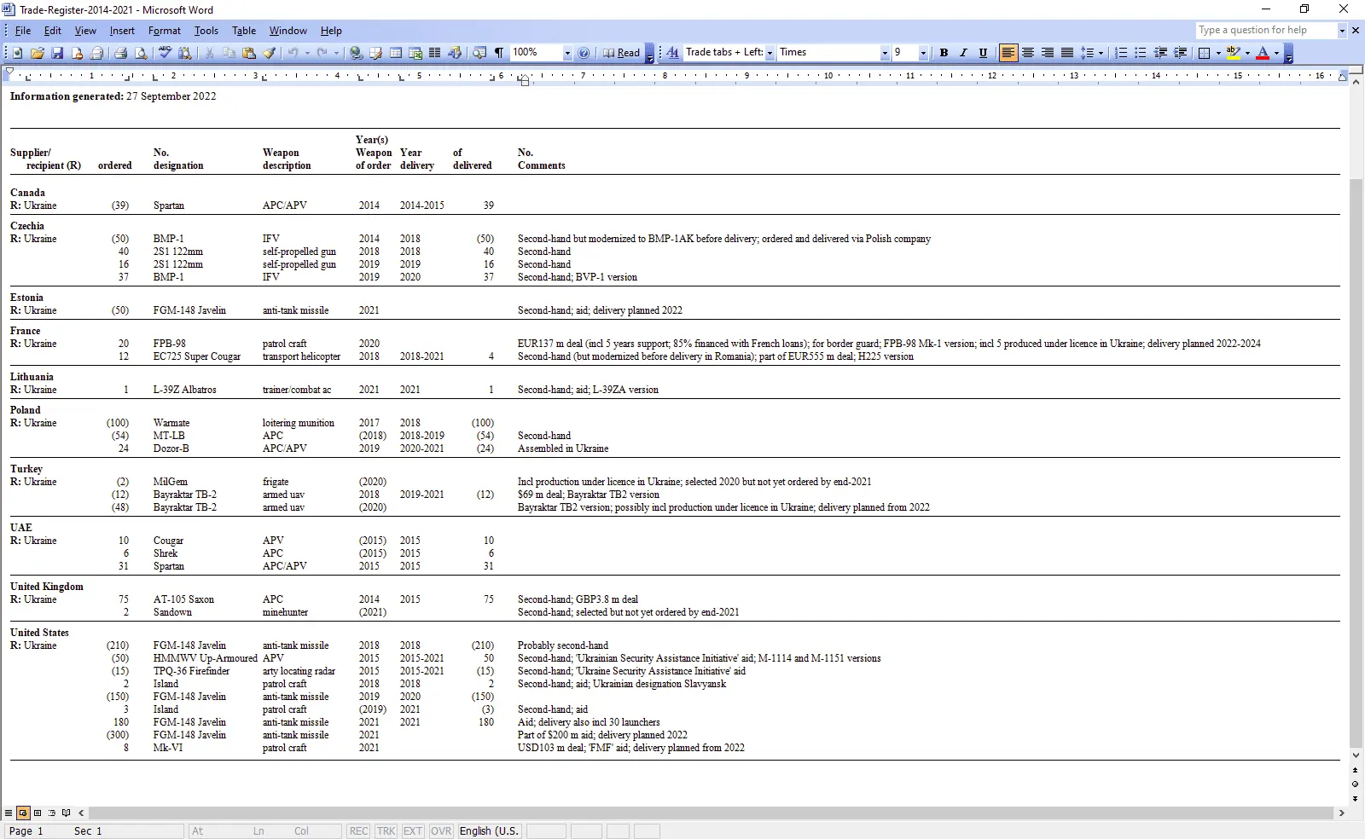This screenshot has width=1365, height=839.
Task: Click the Print icon
Action: pyautogui.click(x=120, y=53)
